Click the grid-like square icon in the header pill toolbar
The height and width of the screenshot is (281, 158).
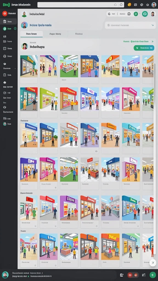click(129, 14)
